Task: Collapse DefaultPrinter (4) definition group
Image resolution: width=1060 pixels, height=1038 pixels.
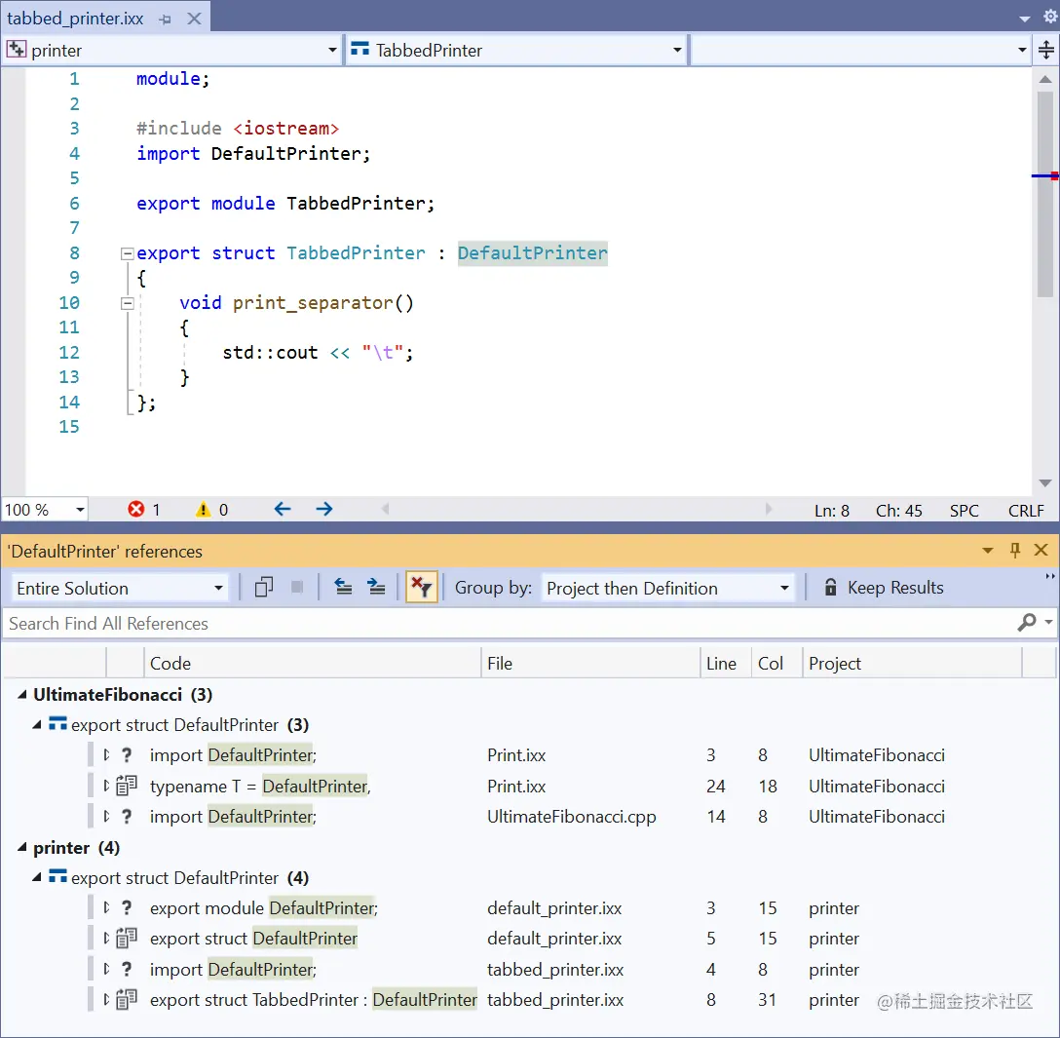Action: [37, 878]
